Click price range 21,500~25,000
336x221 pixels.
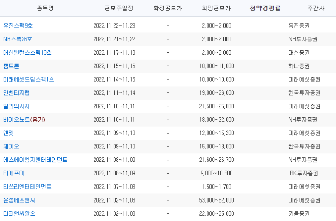[x=217, y=106]
